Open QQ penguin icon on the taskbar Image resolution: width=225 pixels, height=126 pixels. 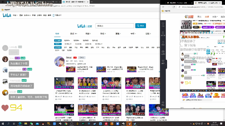(43, 124)
